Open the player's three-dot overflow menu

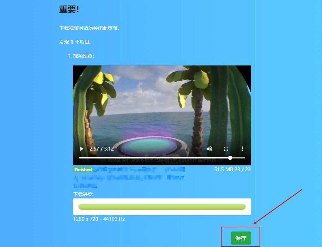click(242, 148)
